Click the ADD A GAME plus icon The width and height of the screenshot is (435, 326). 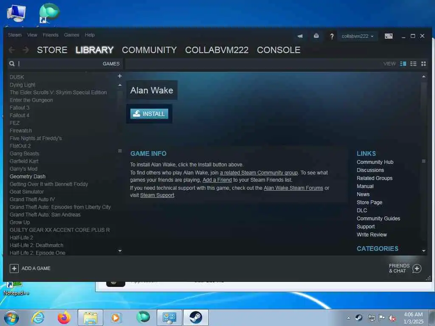point(14,268)
